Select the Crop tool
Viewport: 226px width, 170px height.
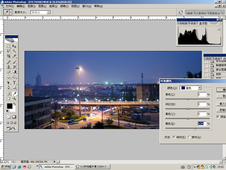[x=8, y=56]
